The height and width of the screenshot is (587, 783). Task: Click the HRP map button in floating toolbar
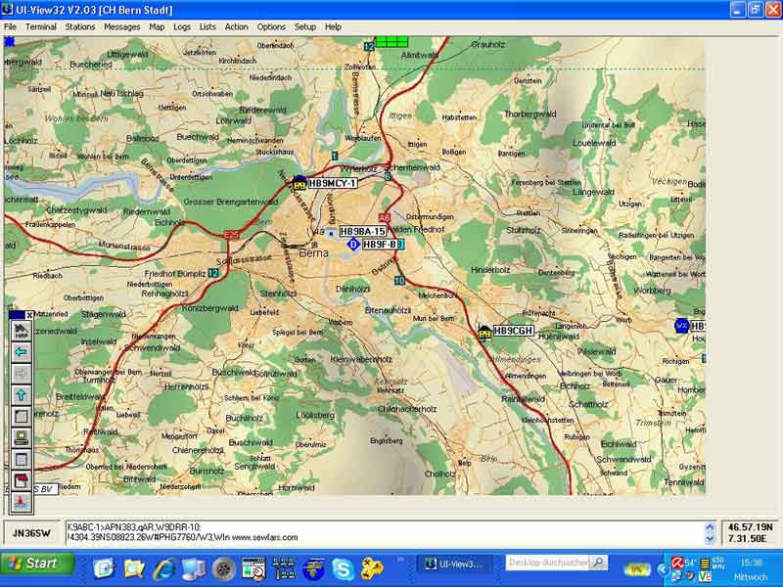(21, 332)
